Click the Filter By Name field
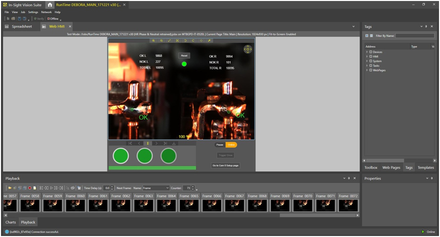This screenshot has width=440, height=237. [x=415, y=36]
